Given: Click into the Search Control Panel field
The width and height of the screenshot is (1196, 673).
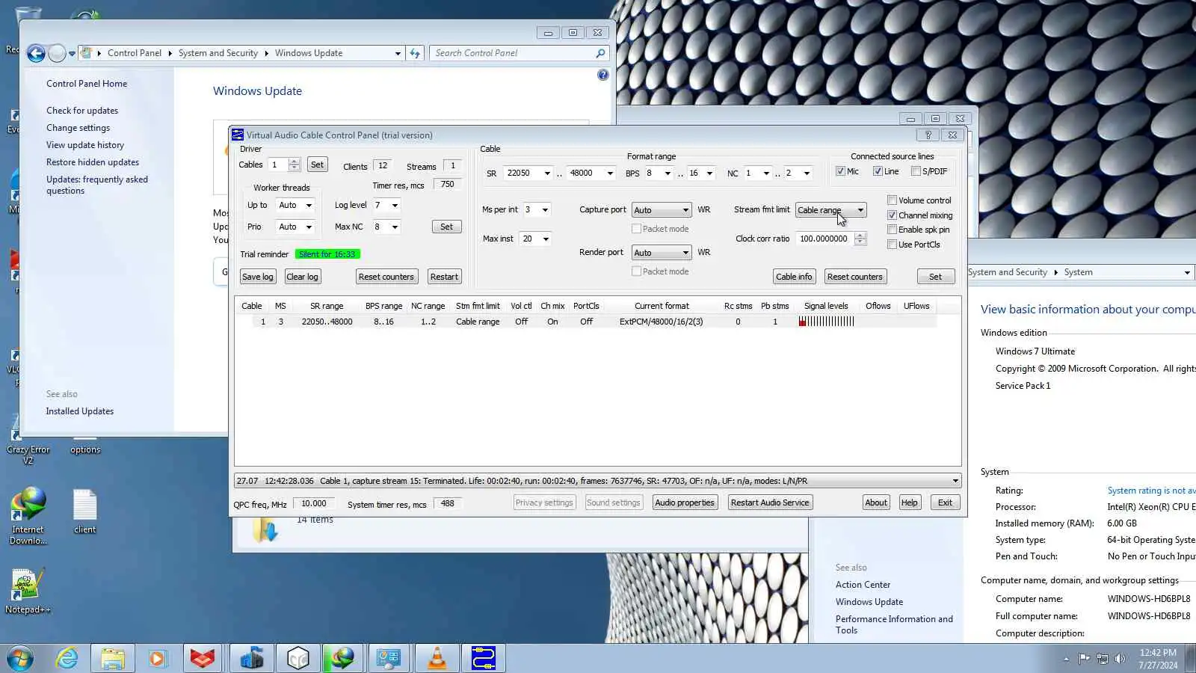Looking at the screenshot, I should point(513,53).
